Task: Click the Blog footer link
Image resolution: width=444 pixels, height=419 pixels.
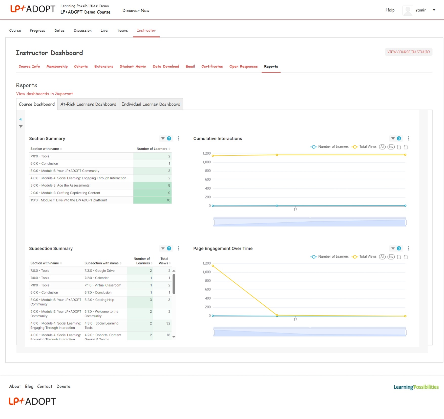Action: click(29, 386)
